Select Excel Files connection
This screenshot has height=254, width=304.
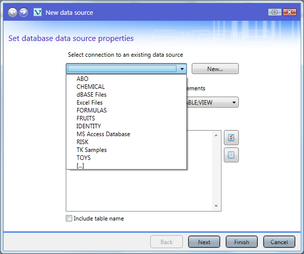click(x=89, y=103)
